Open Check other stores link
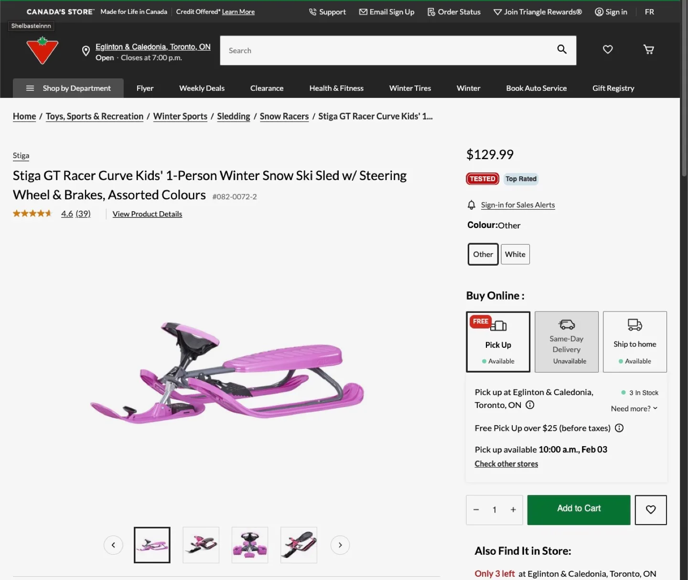688x580 pixels. [506, 464]
